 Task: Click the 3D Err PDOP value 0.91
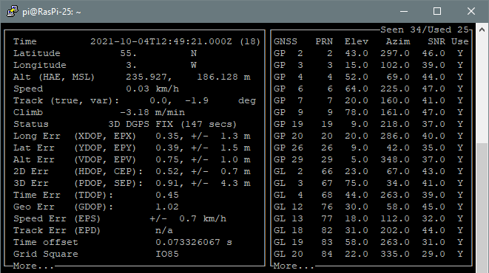point(167,184)
